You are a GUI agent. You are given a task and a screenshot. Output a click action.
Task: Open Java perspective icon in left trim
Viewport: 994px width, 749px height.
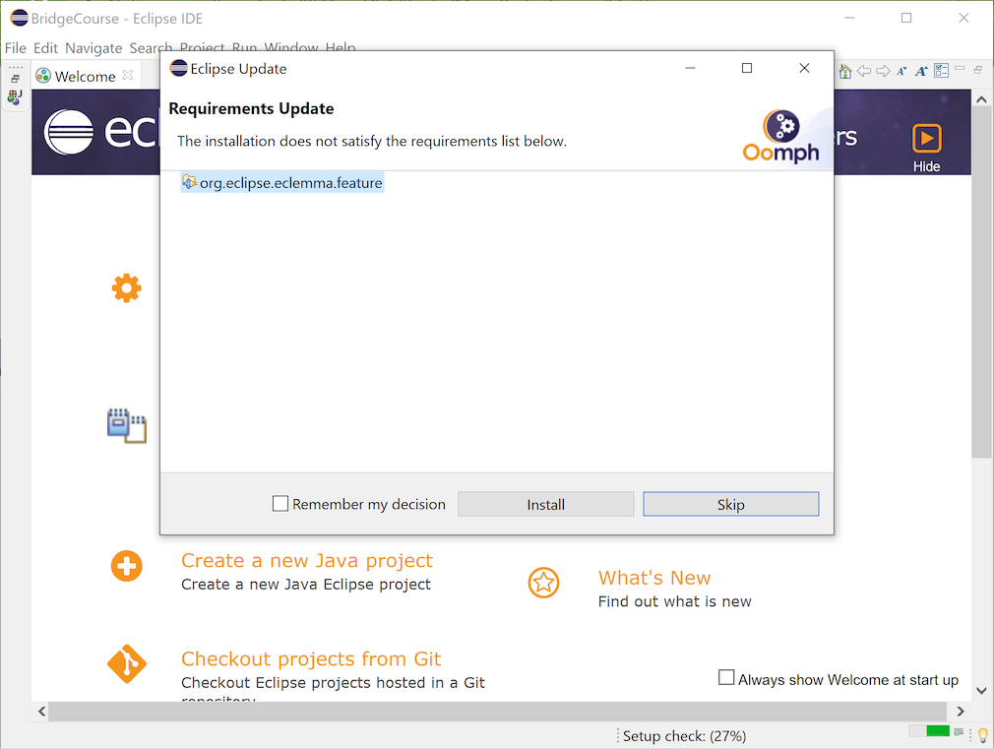[15, 96]
